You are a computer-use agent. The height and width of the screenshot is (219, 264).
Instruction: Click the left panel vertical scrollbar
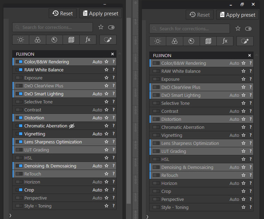[x=129, y=104]
